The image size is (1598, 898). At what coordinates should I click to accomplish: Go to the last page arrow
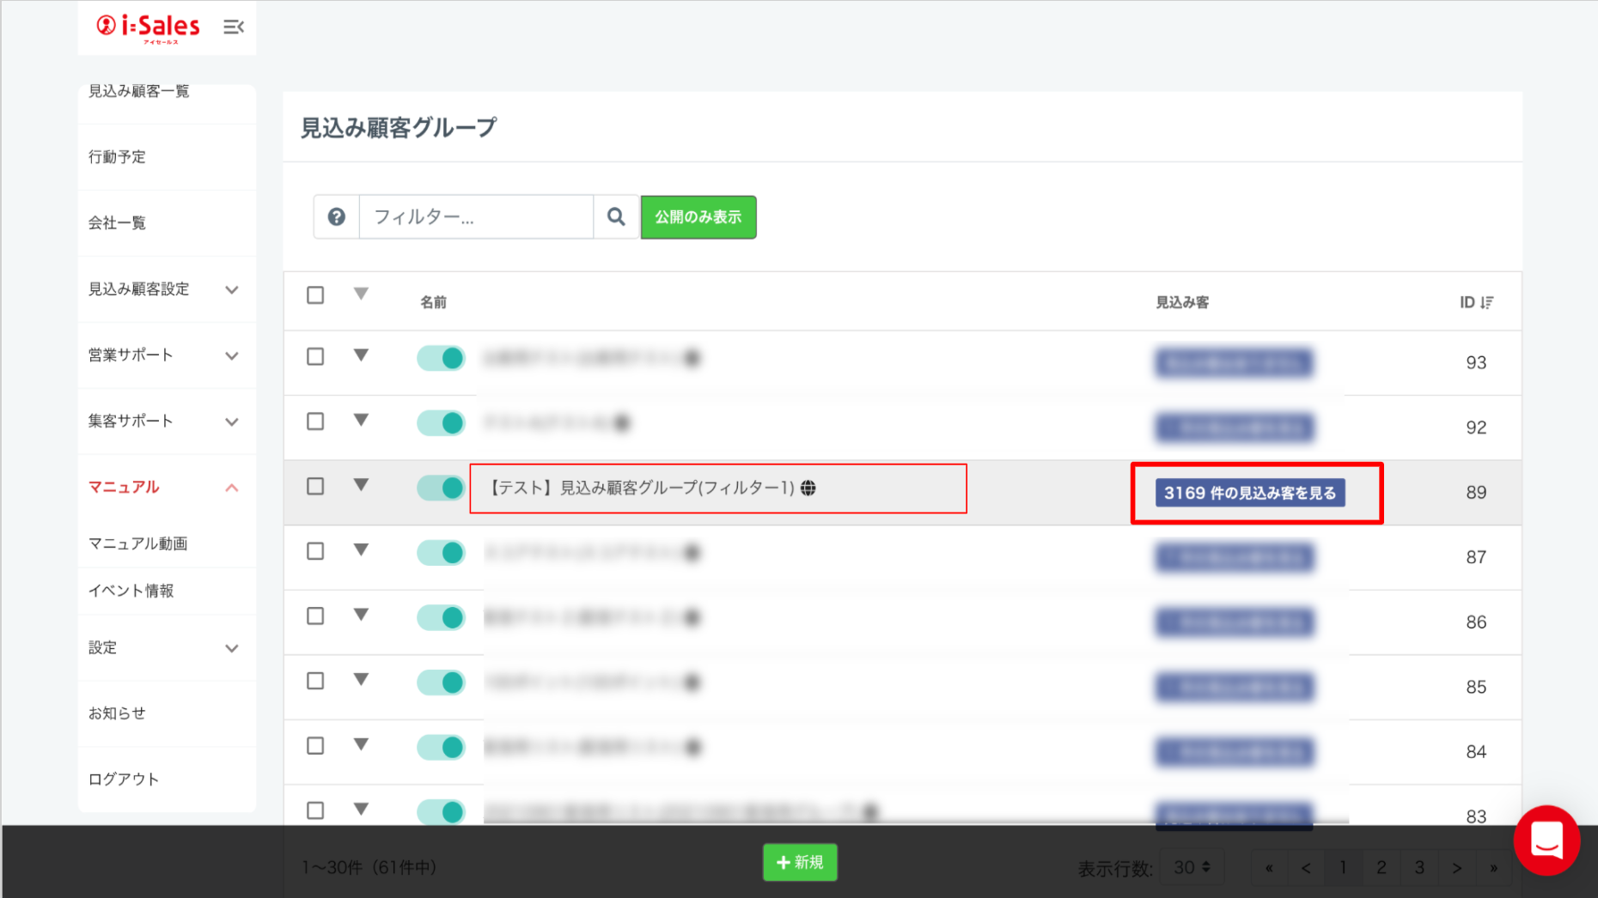pyautogui.click(x=1494, y=868)
